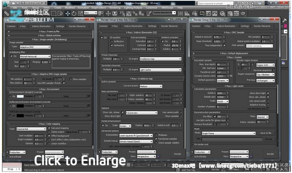The image size is (292, 173).
Task: Toggle the Refractive GI caustics checkbox
Action: (112, 45)
